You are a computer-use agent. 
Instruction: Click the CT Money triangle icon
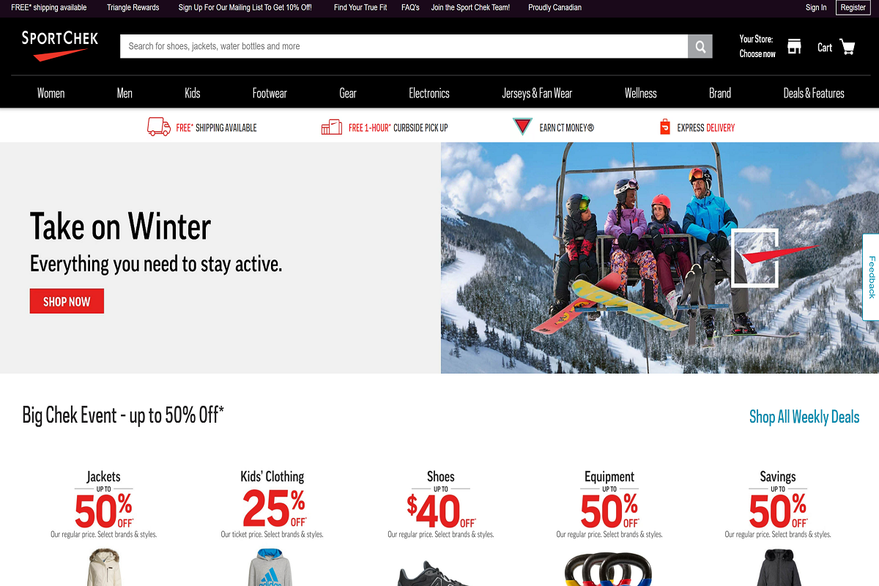click(522, 127)
